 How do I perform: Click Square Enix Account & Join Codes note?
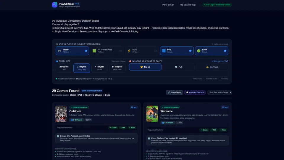(96, 138)
